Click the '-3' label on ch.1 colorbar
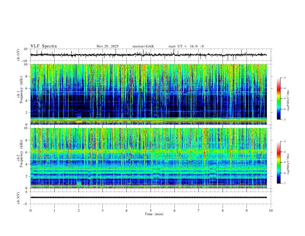305x236 pixels. pyautogui.click(x=284, y=78)
